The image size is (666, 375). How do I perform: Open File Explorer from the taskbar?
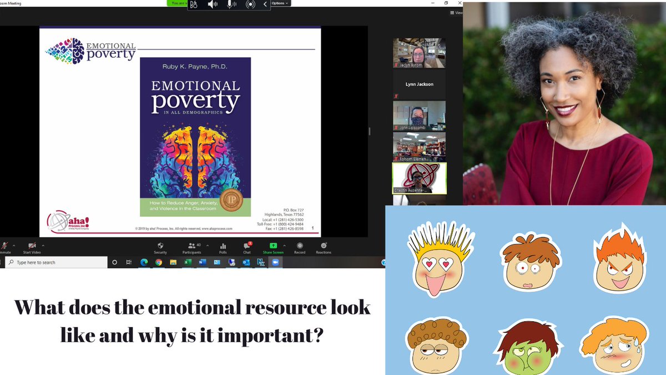(x=173, y=262)
